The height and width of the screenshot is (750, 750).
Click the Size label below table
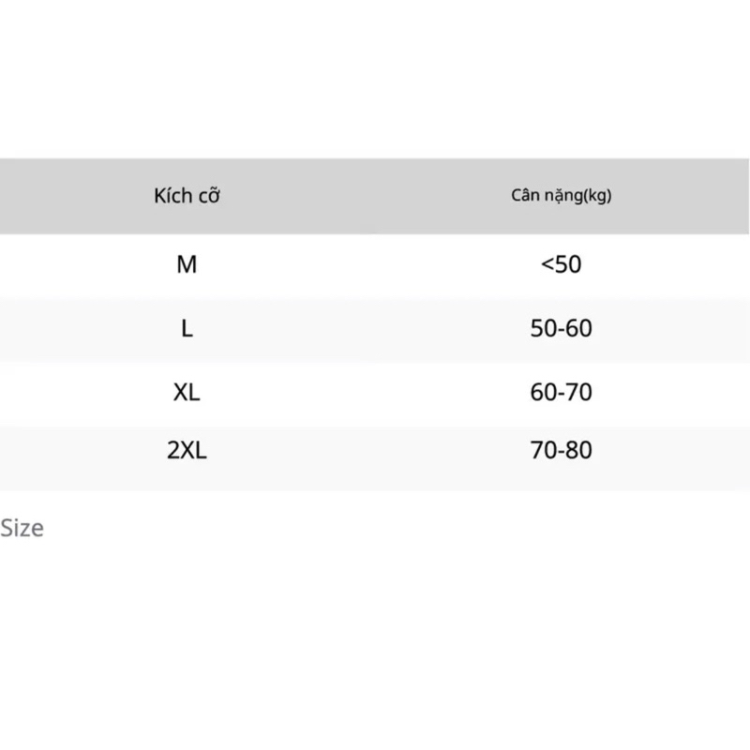click(22, 528)
